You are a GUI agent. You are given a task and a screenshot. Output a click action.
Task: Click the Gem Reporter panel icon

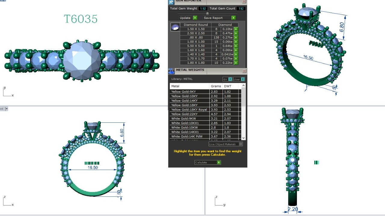171,2
